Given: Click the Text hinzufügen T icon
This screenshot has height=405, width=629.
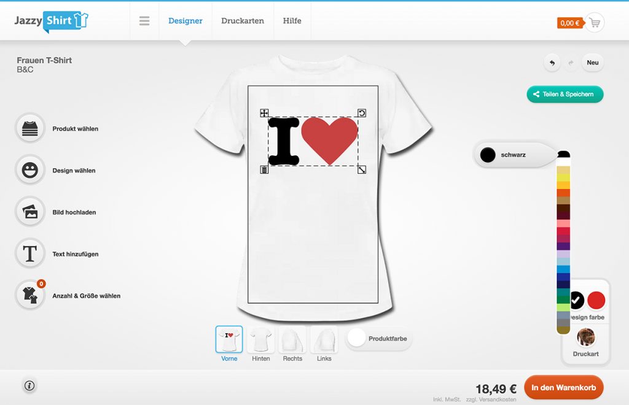Looking at the screenshot, I should click(29, 253).
